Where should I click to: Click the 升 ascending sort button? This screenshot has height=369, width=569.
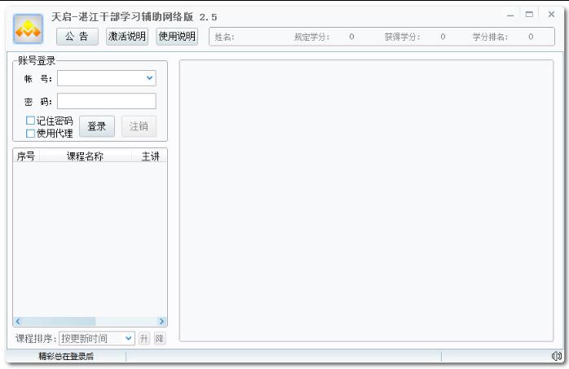[x=144, y=338]
